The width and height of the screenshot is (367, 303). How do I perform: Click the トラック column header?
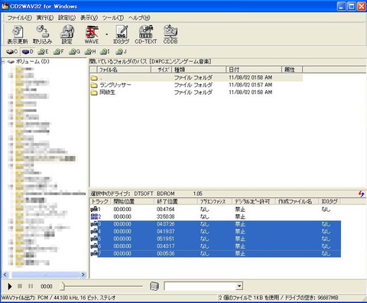tap(100, 201)
